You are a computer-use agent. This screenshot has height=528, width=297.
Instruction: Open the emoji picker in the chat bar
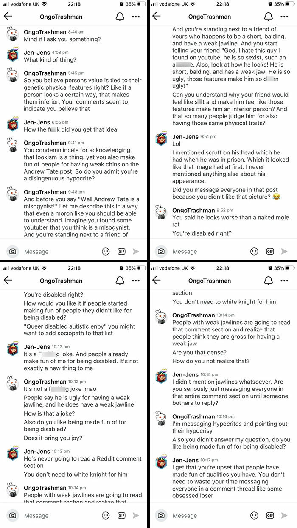106,251
